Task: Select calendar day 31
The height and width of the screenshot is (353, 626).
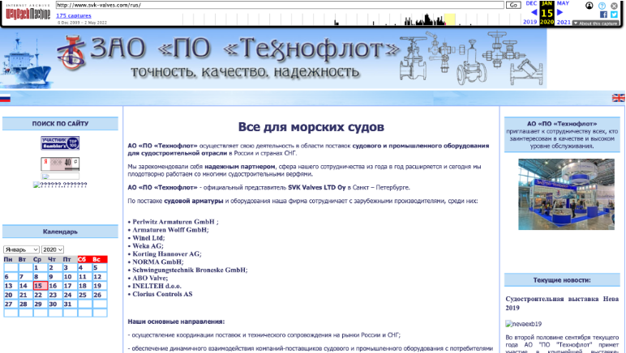Action: click(x=70, y=304)
